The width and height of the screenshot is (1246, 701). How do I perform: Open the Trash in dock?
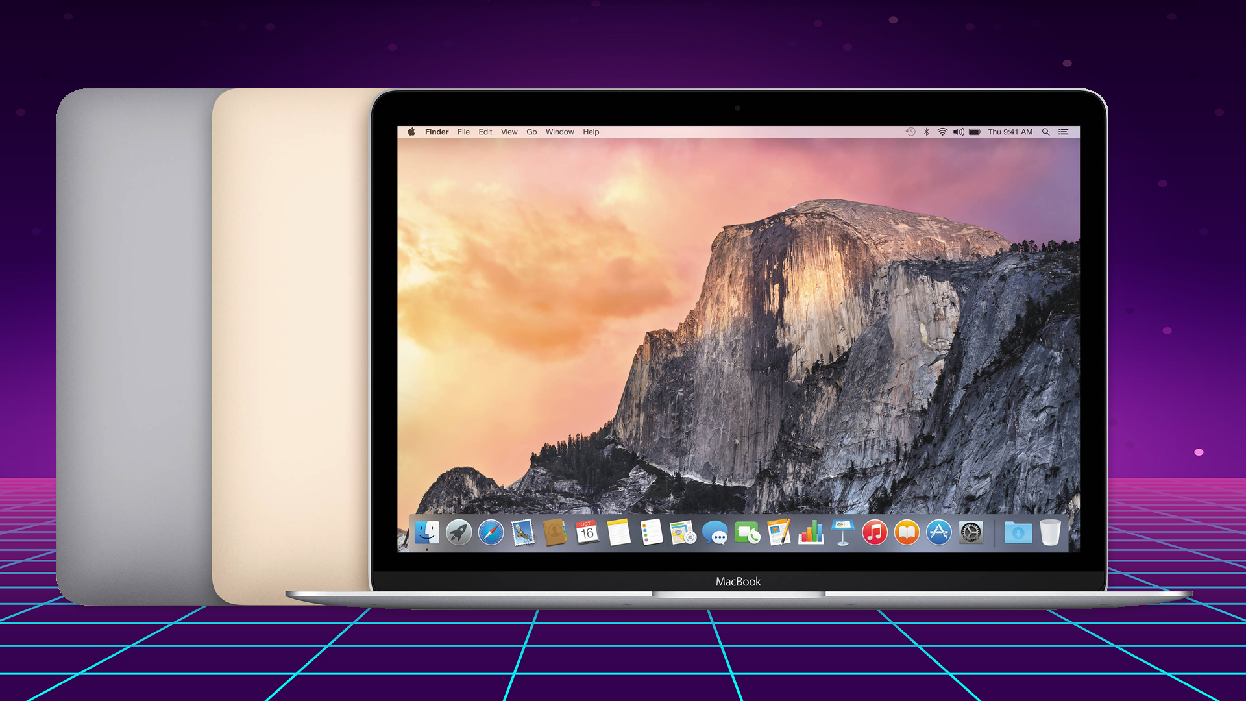1050,533
